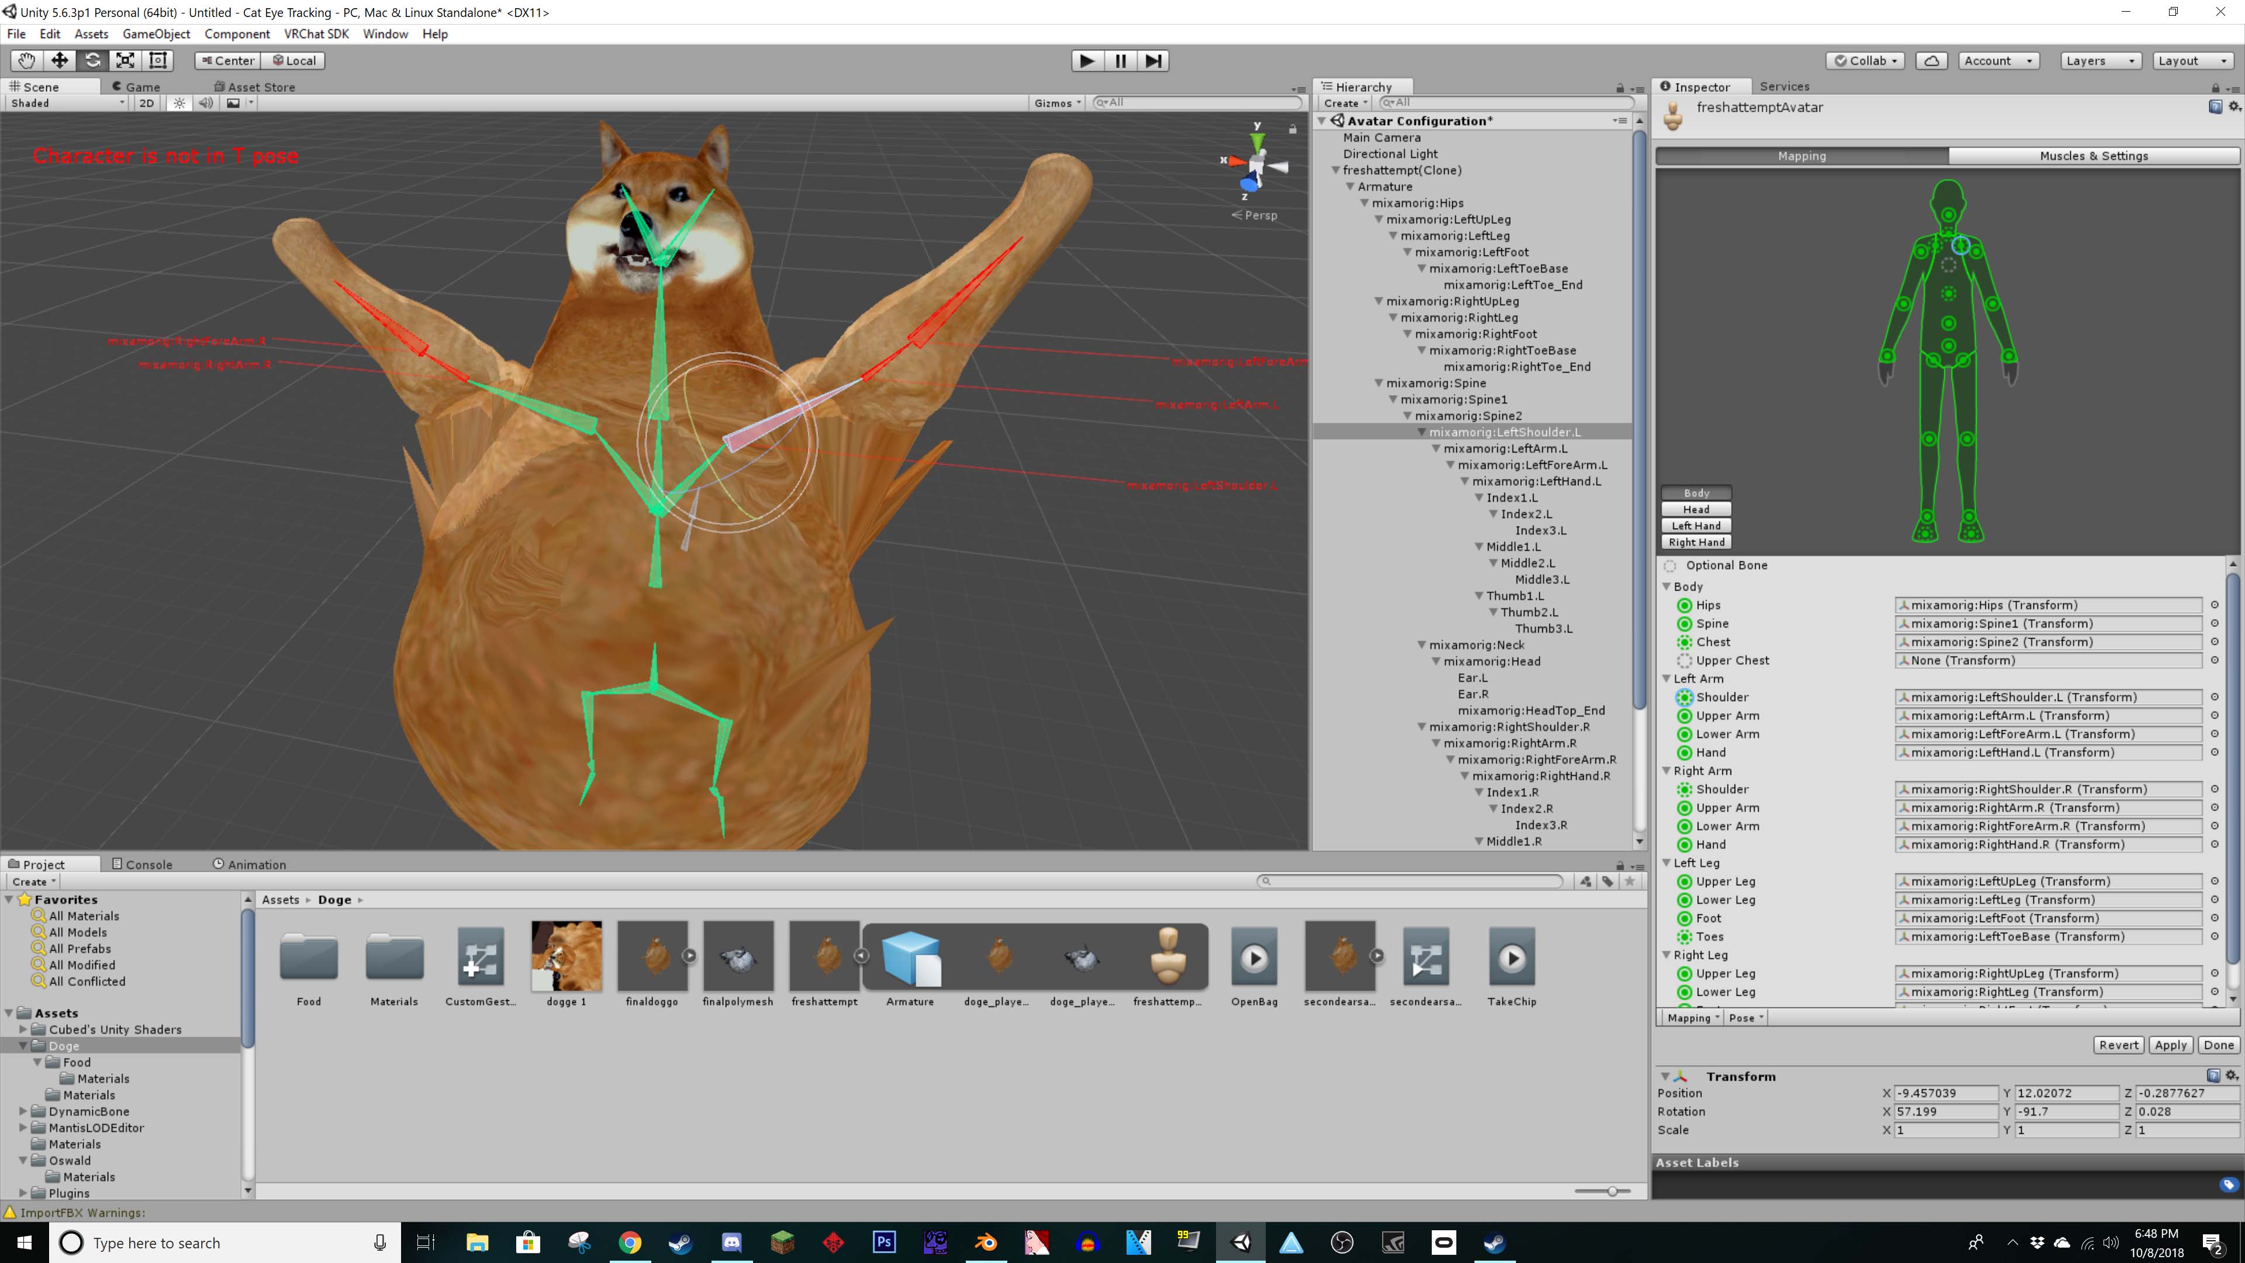Select the Rotate tool
Viewport: 2245px width, 1263px height.
click(92, 60)
